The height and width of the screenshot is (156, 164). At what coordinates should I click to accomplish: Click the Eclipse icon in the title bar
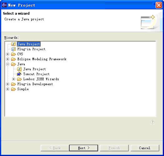point(4,5)
